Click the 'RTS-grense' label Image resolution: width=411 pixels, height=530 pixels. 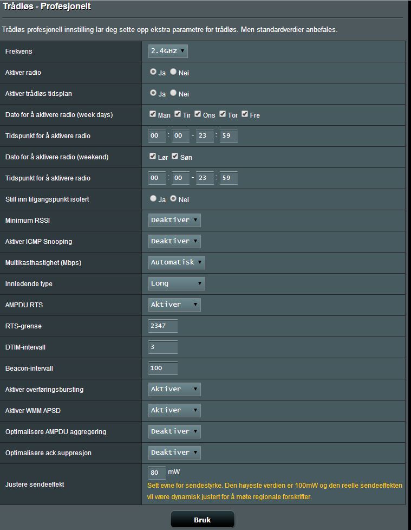click(23, 326)
